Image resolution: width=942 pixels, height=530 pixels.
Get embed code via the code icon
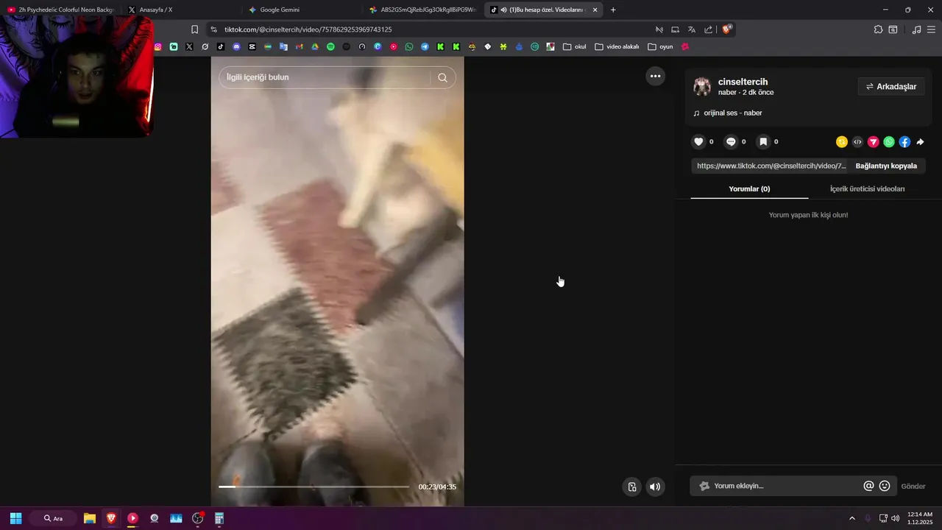[857, 142]
